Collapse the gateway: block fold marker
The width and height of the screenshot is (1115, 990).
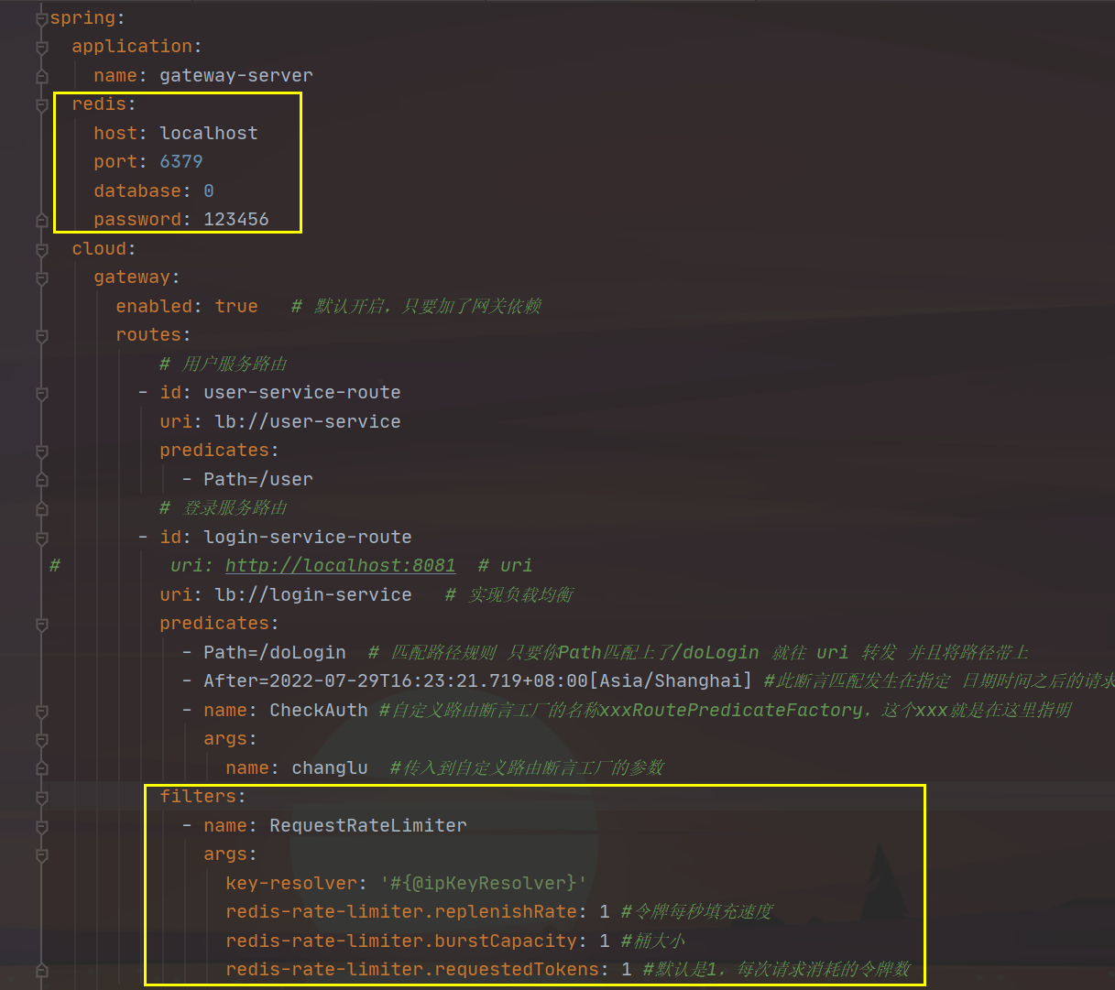[41, 277]
